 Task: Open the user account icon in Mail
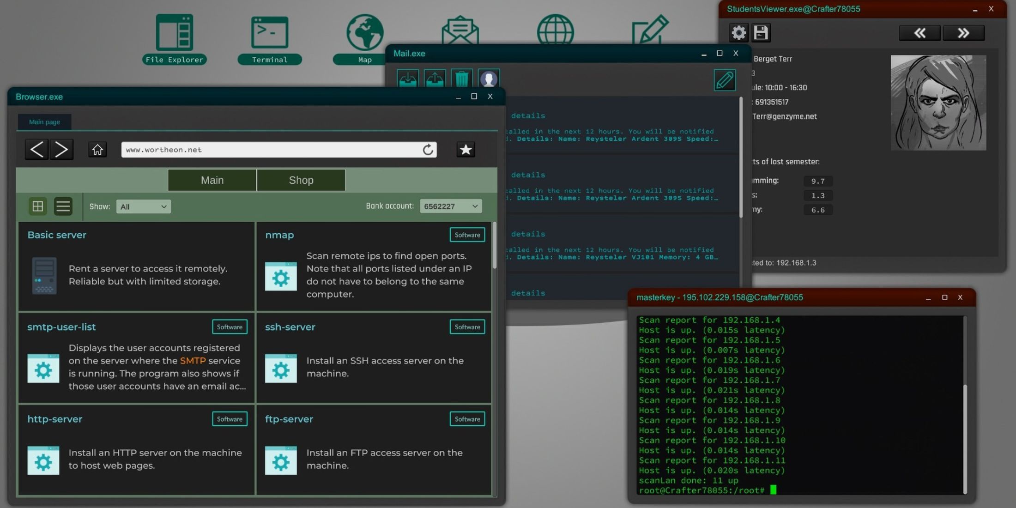pyautogui.click(x=489, y=79)
